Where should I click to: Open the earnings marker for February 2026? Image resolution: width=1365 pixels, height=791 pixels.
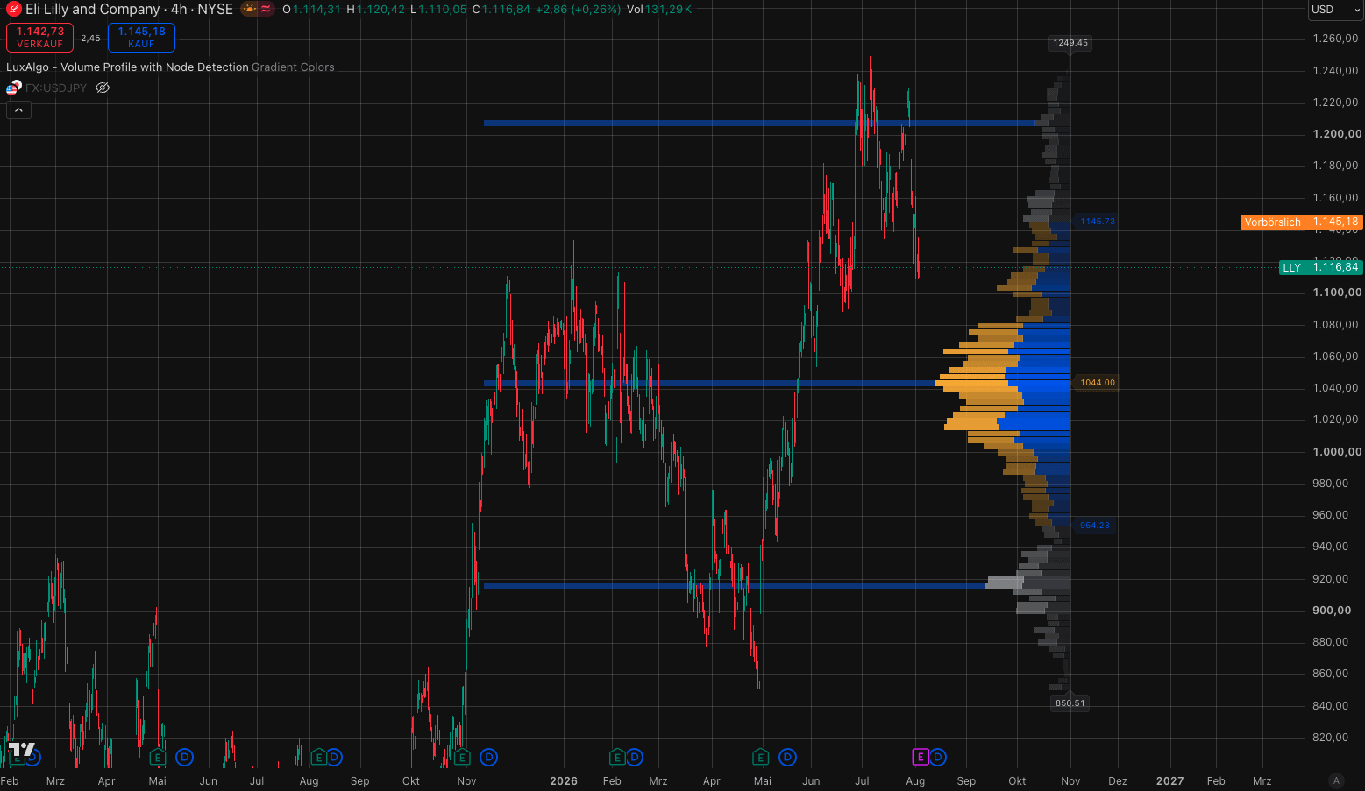click(x=617, y=757)
